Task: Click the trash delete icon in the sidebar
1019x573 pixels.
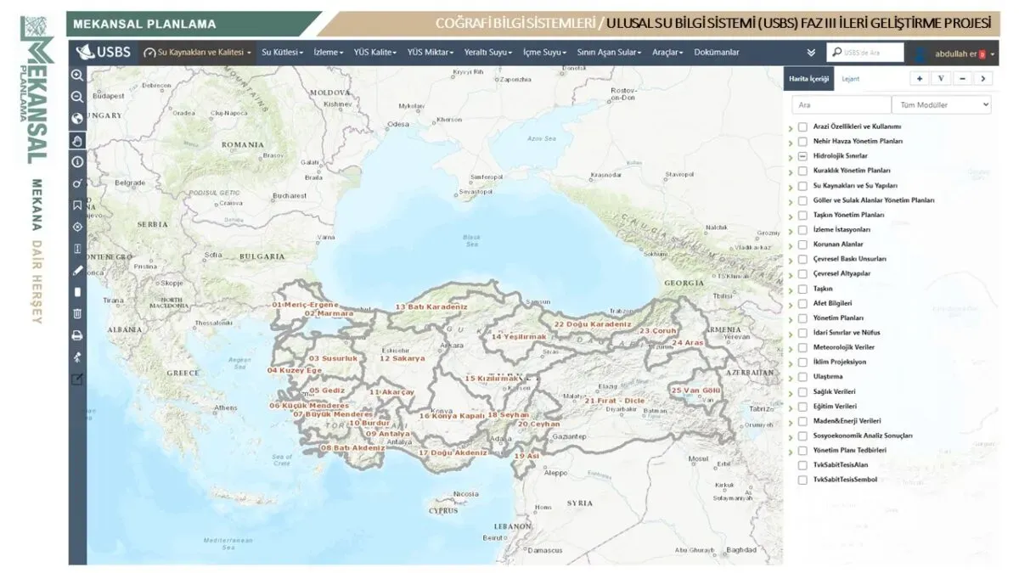Action: tap(77, 313)
